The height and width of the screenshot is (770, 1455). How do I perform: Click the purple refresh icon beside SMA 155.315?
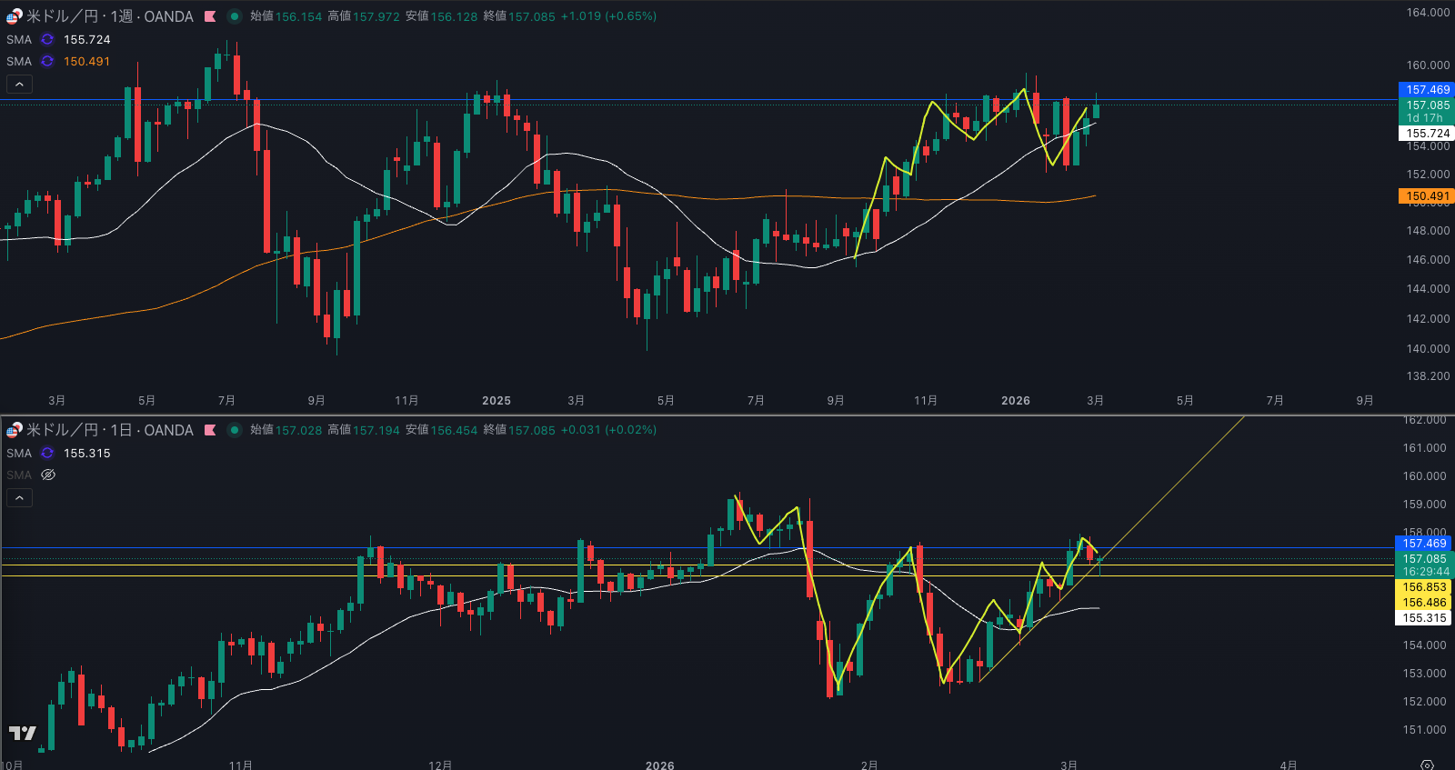47,454
